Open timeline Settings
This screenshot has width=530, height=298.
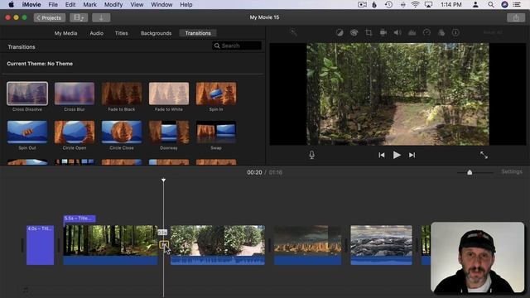(512, 172)
